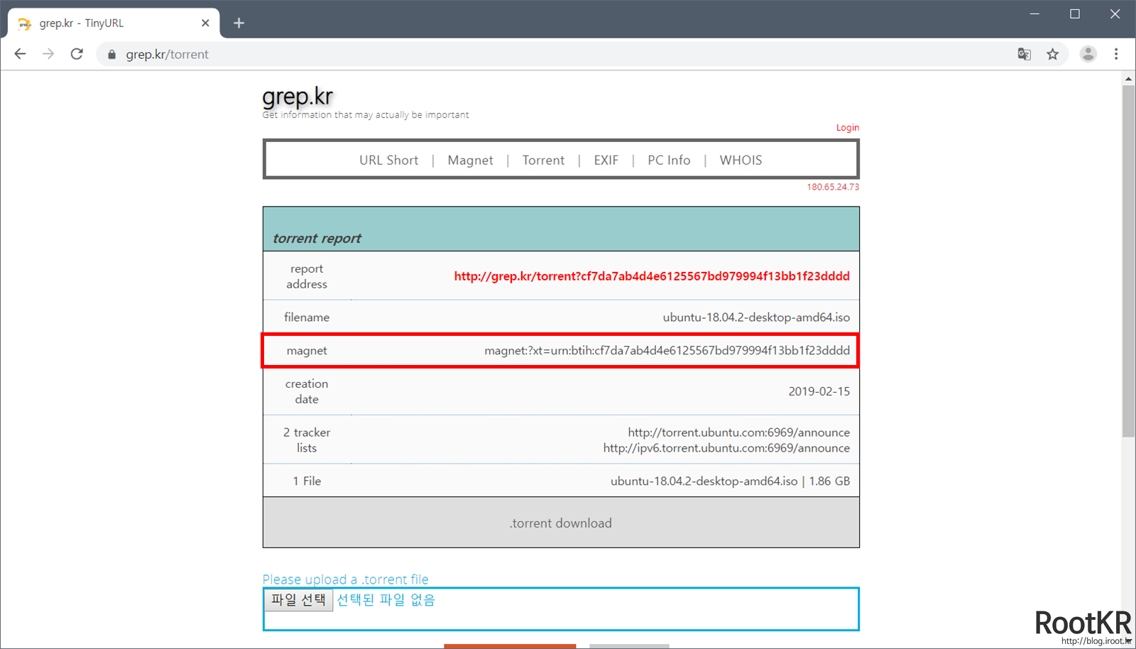Click scrollbar up arrow
Viewport: 1136px width, 649px height.
tap(1128, 78)
